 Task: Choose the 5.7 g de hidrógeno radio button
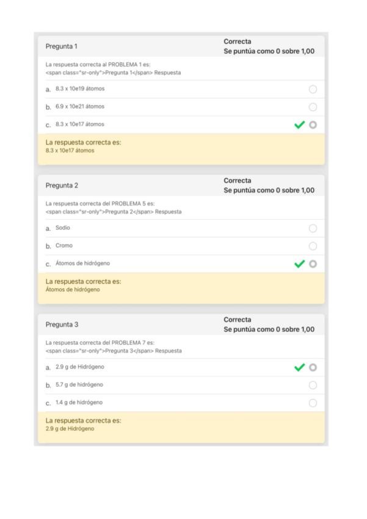click(313, 385)
